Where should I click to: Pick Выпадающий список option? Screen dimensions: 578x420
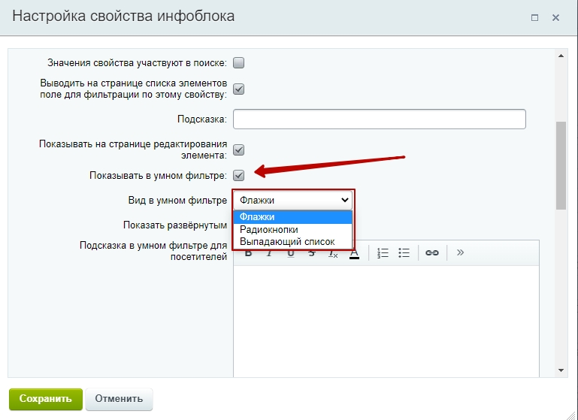(292, 242)
